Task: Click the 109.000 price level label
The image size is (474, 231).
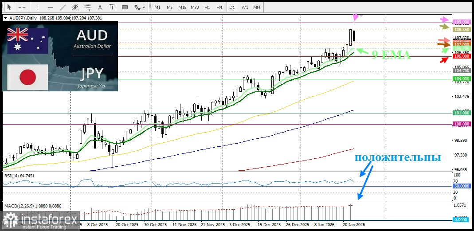Action: [x=462, y=22]
